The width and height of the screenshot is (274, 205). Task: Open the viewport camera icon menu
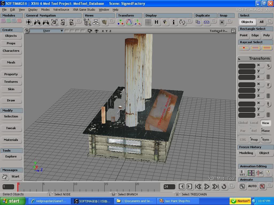click(x=90, y=31)
